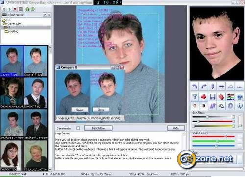245x177 pixels.
Task: Click the black-white contrast circle icon
Action: click(203, 106)
